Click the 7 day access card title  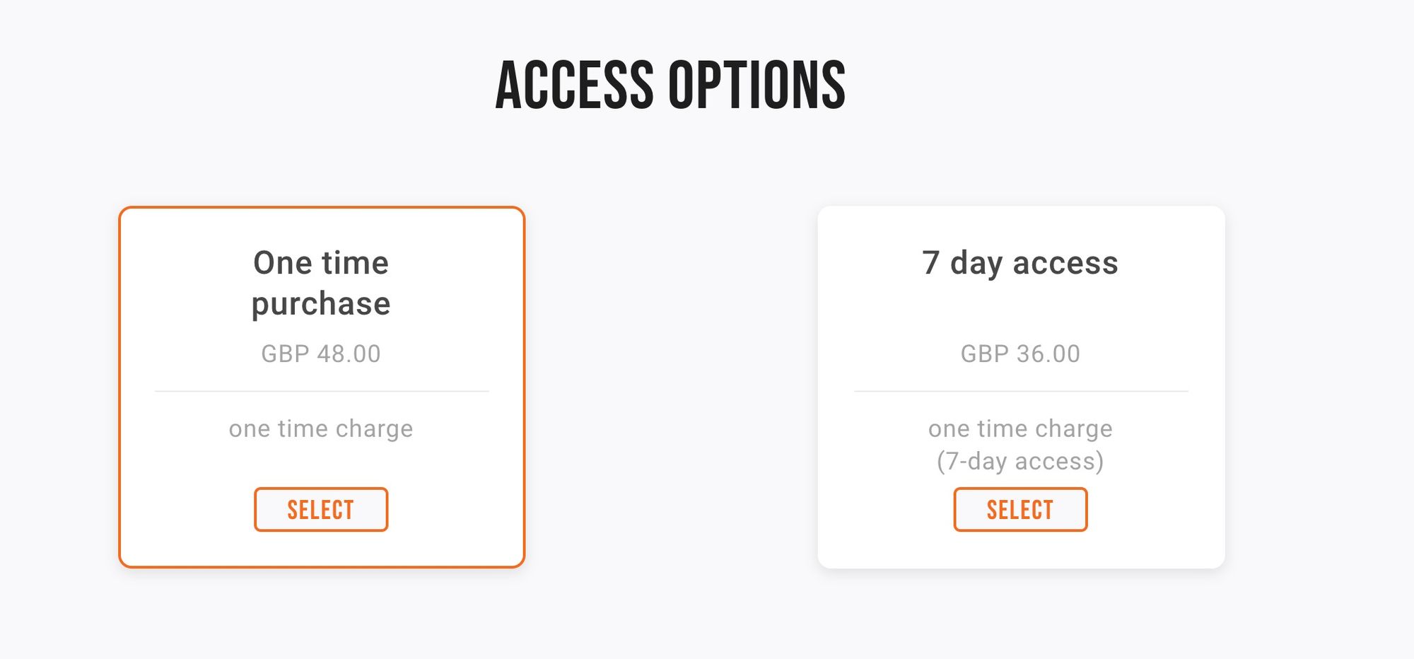(x=1020, y=263)
